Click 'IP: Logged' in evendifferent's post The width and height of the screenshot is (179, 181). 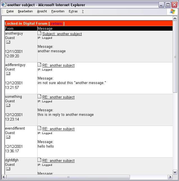point(45,133)
